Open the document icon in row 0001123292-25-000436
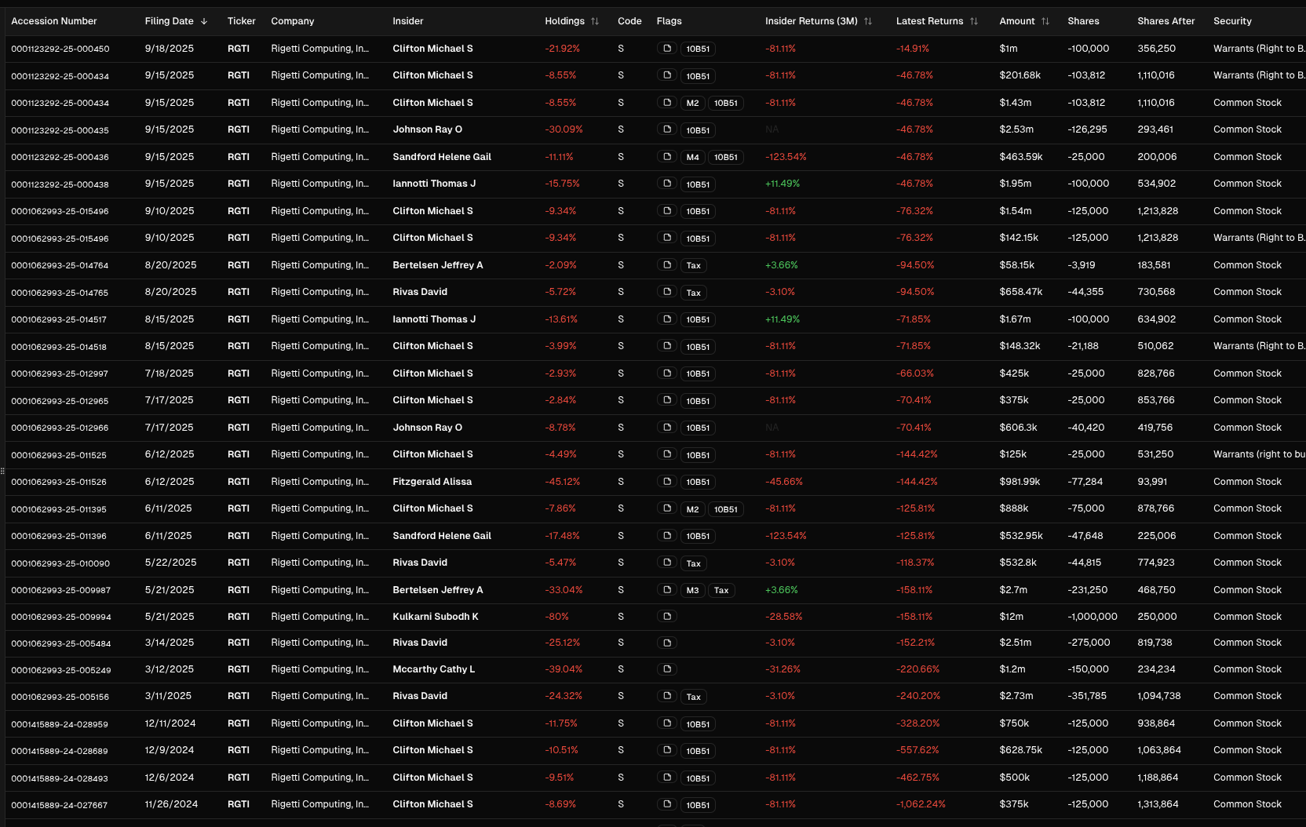The height and width of the screenshot is (827, 1306). click(666, 157)
